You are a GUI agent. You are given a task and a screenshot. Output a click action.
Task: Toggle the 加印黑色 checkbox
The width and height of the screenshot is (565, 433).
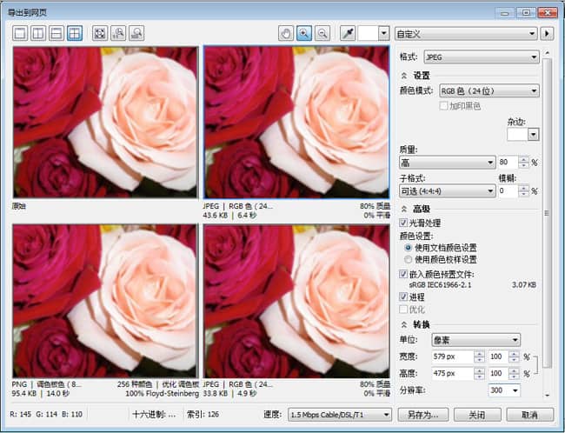tap(443, 106)
